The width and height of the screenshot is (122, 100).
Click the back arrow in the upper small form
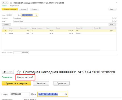point(3,3)
